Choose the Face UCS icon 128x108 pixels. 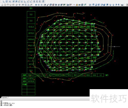tap(19, 1)
